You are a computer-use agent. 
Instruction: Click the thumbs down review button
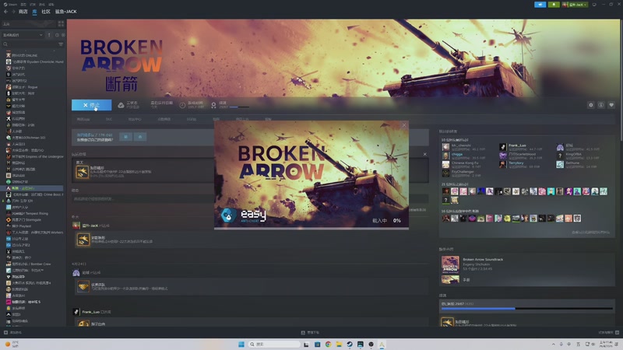coord(140,137)
